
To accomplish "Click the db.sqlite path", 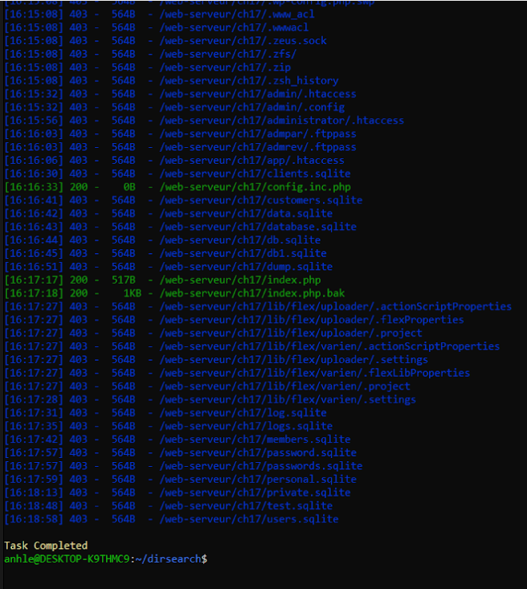I will (240, 240).
